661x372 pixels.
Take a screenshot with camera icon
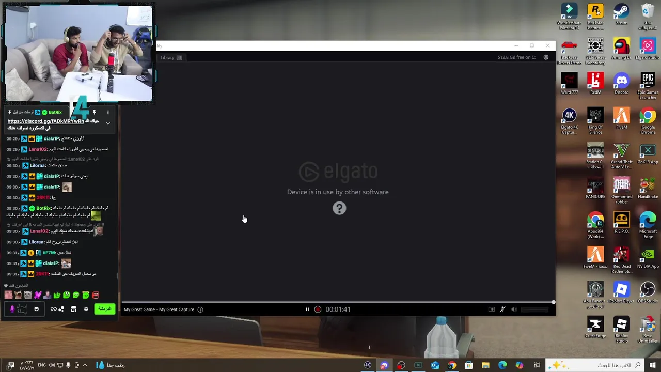(491, 309)
